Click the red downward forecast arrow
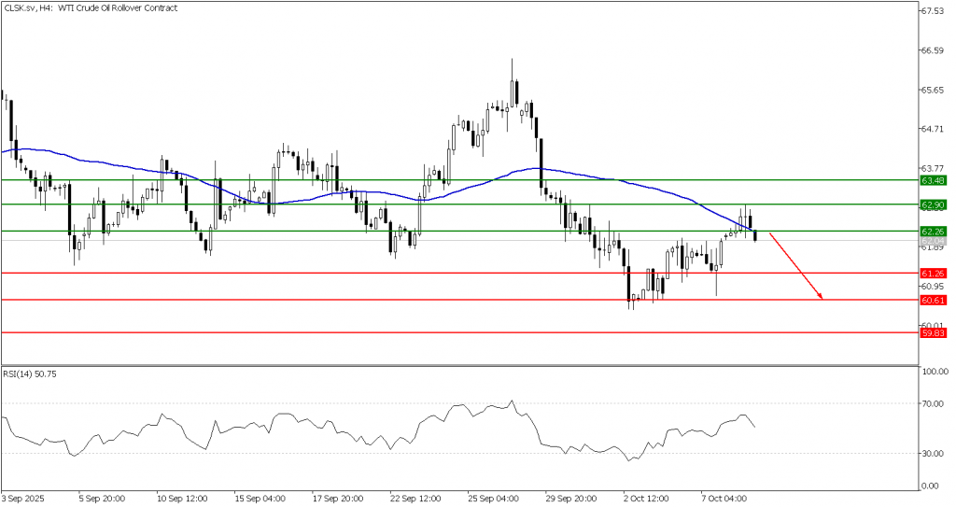 795,266
